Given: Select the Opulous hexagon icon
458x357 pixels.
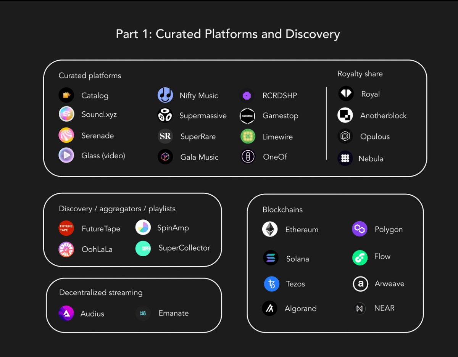Looking at the screenshot, I should pos(345,136).
